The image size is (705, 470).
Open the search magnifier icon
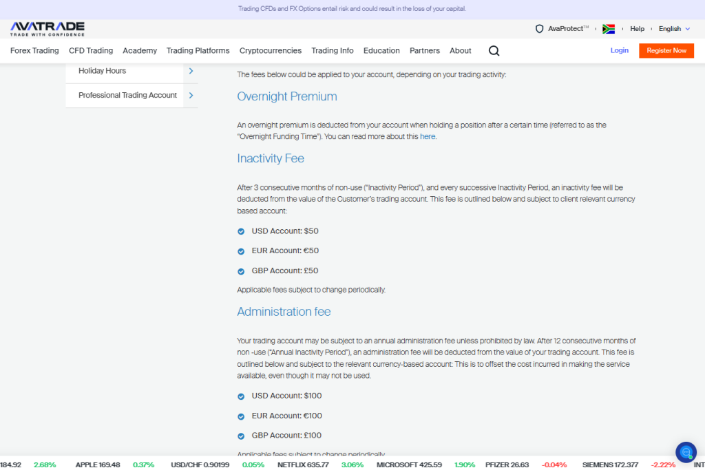[494, 51]
